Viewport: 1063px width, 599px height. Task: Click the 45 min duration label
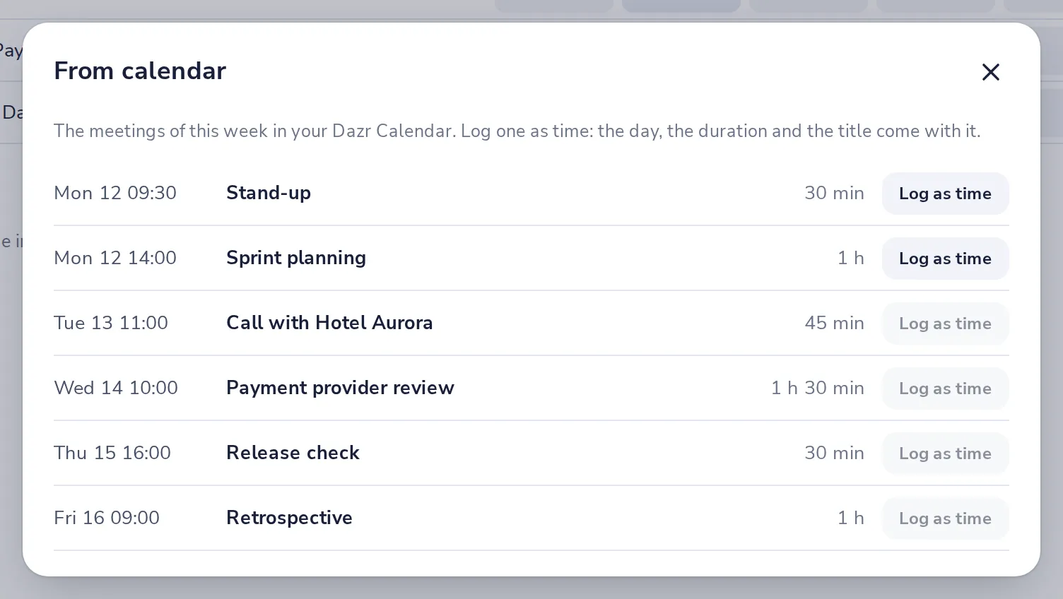(x=834, y=323)
